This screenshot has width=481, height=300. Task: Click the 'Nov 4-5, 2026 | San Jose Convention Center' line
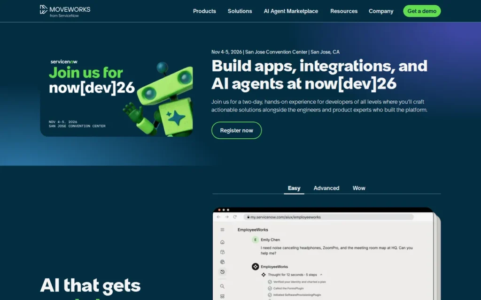pyautogui.click(x=275, y=52)
